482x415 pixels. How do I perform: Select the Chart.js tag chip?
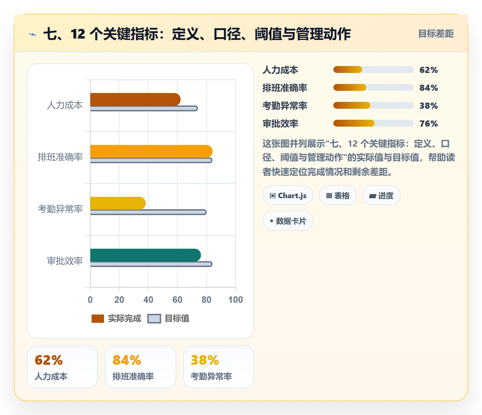[288, 195]
